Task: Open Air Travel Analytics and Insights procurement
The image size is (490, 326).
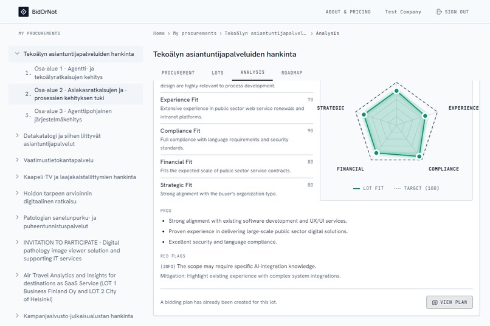Action: [x=70, y=287]
